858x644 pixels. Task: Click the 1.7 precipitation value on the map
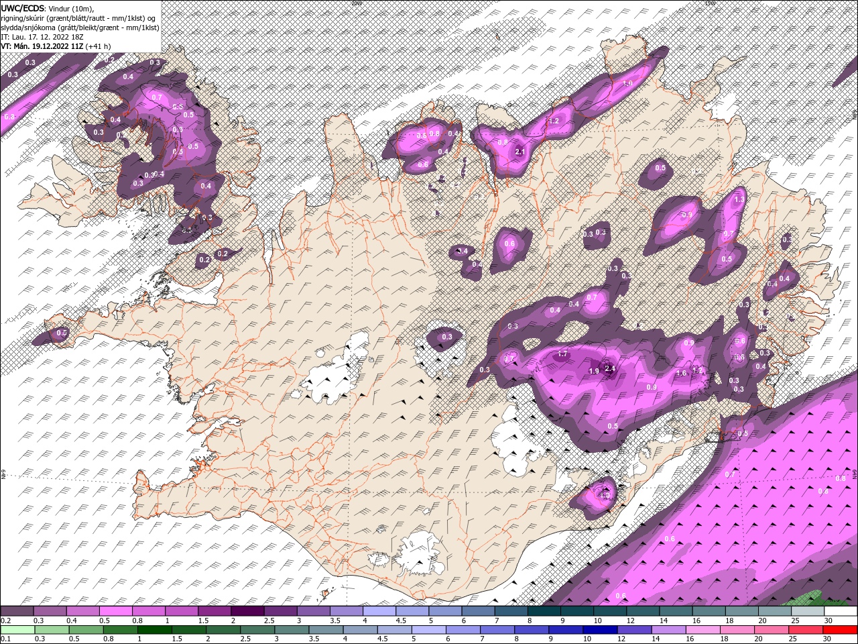coord(563,354)
